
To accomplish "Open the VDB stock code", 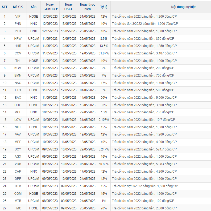I will tap(18, 164).
